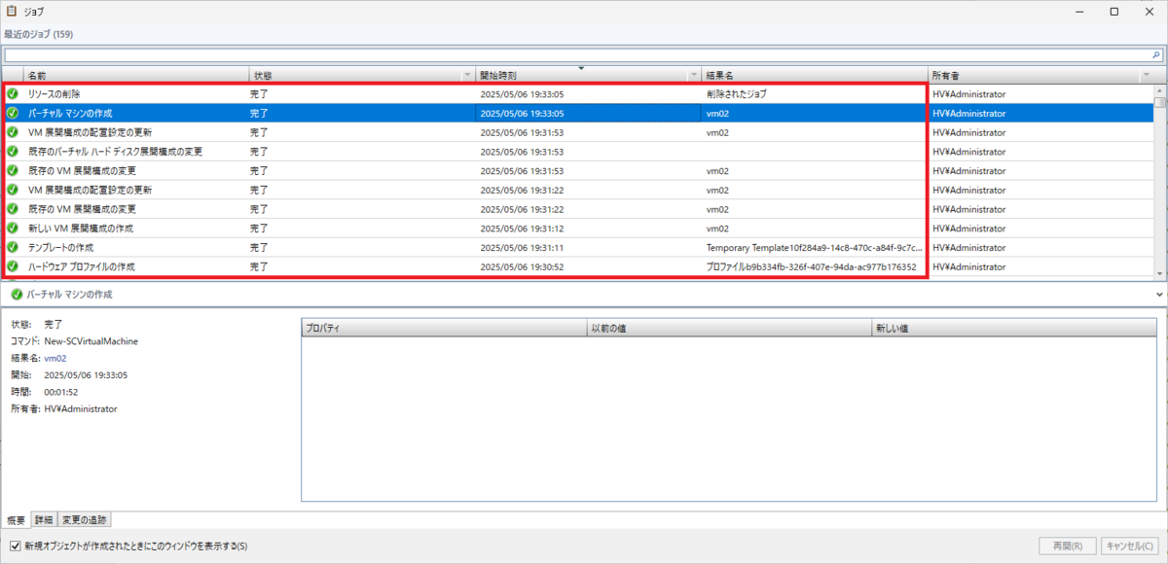Viewport: 1168px width, 564px height.
Task: Collapse the job details pane with the chevron
Action: [x=1159, y=294]
